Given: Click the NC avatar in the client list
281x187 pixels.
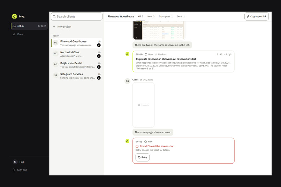Looking at the screenshot, I should (x=56, y=54).
